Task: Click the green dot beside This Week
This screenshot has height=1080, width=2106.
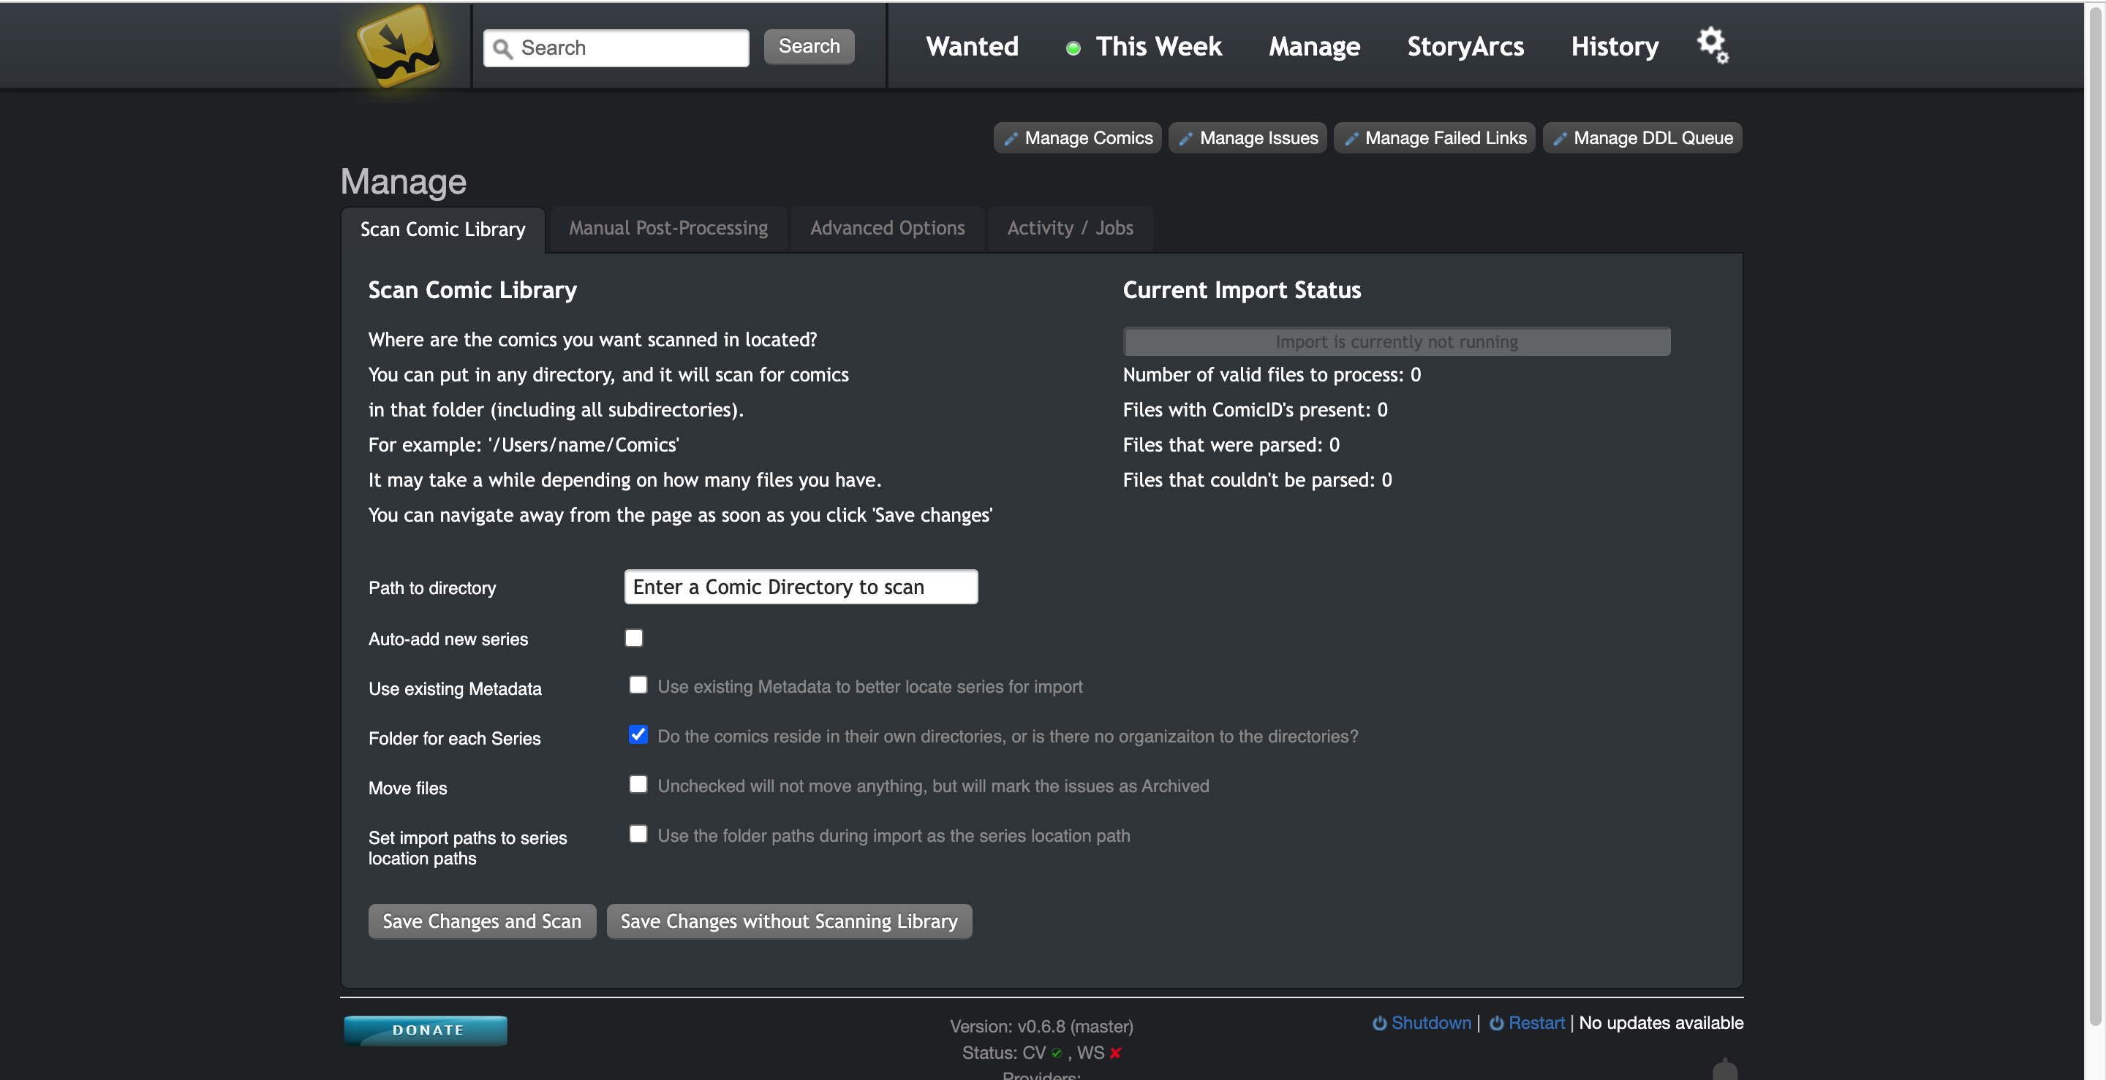Action: click(1072, 47)
